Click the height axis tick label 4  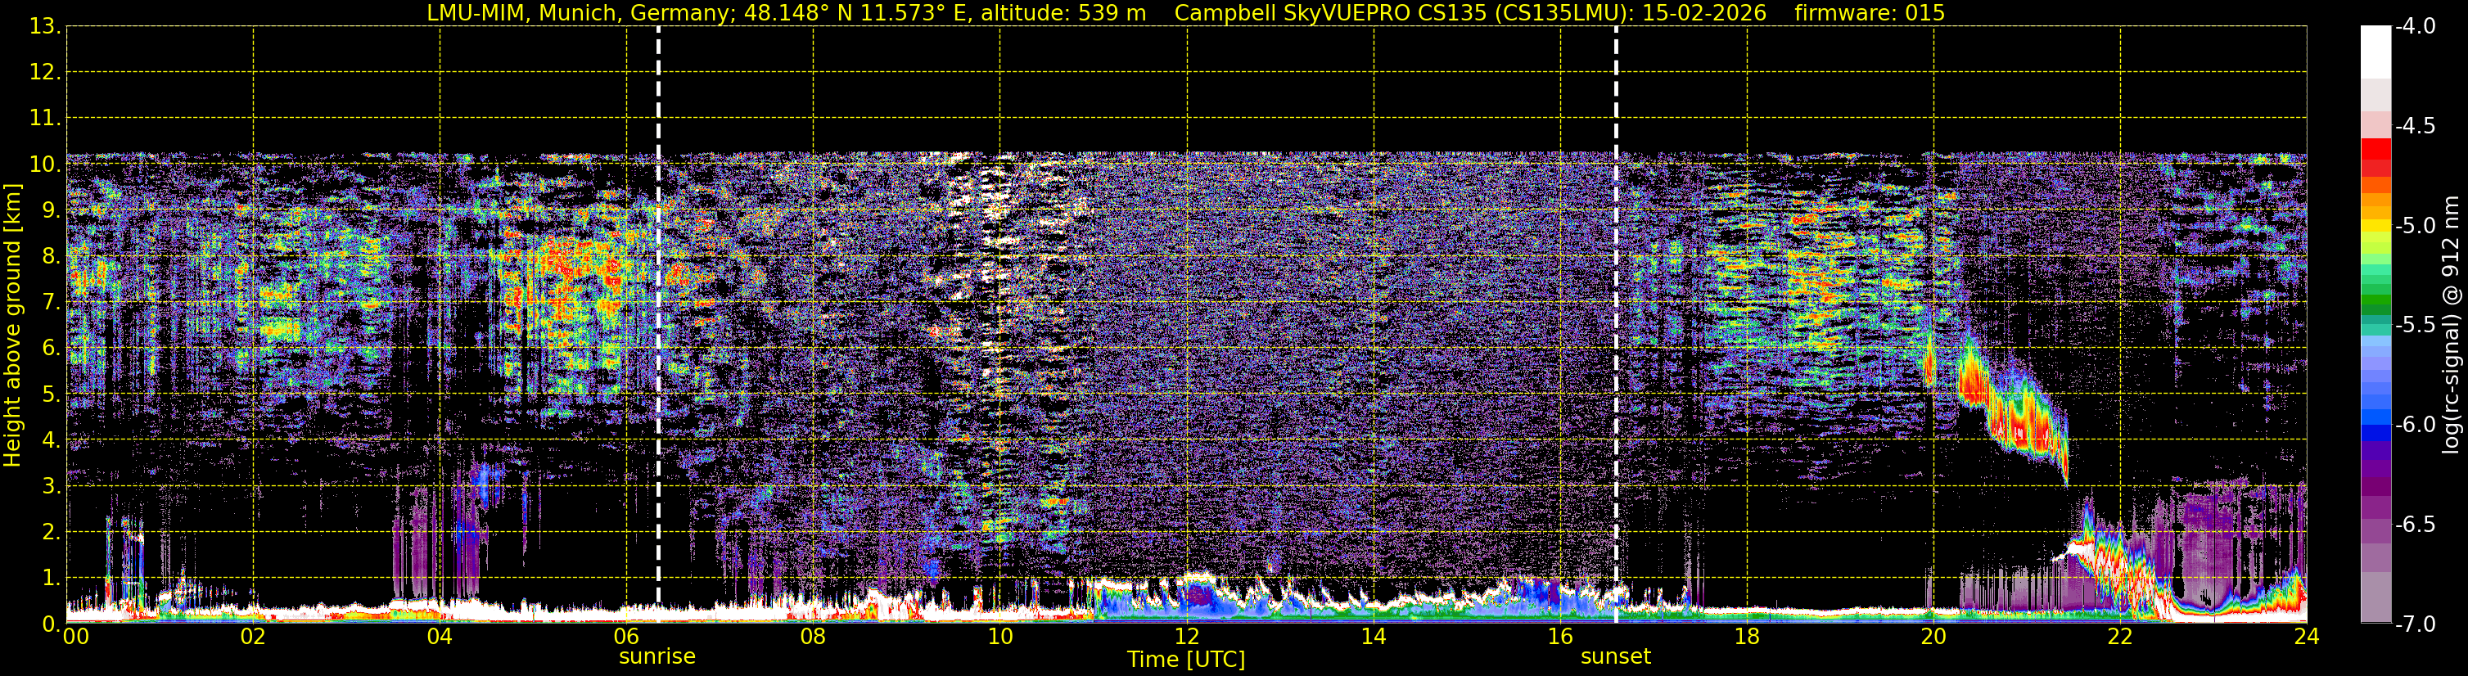[x=51, y=440]
